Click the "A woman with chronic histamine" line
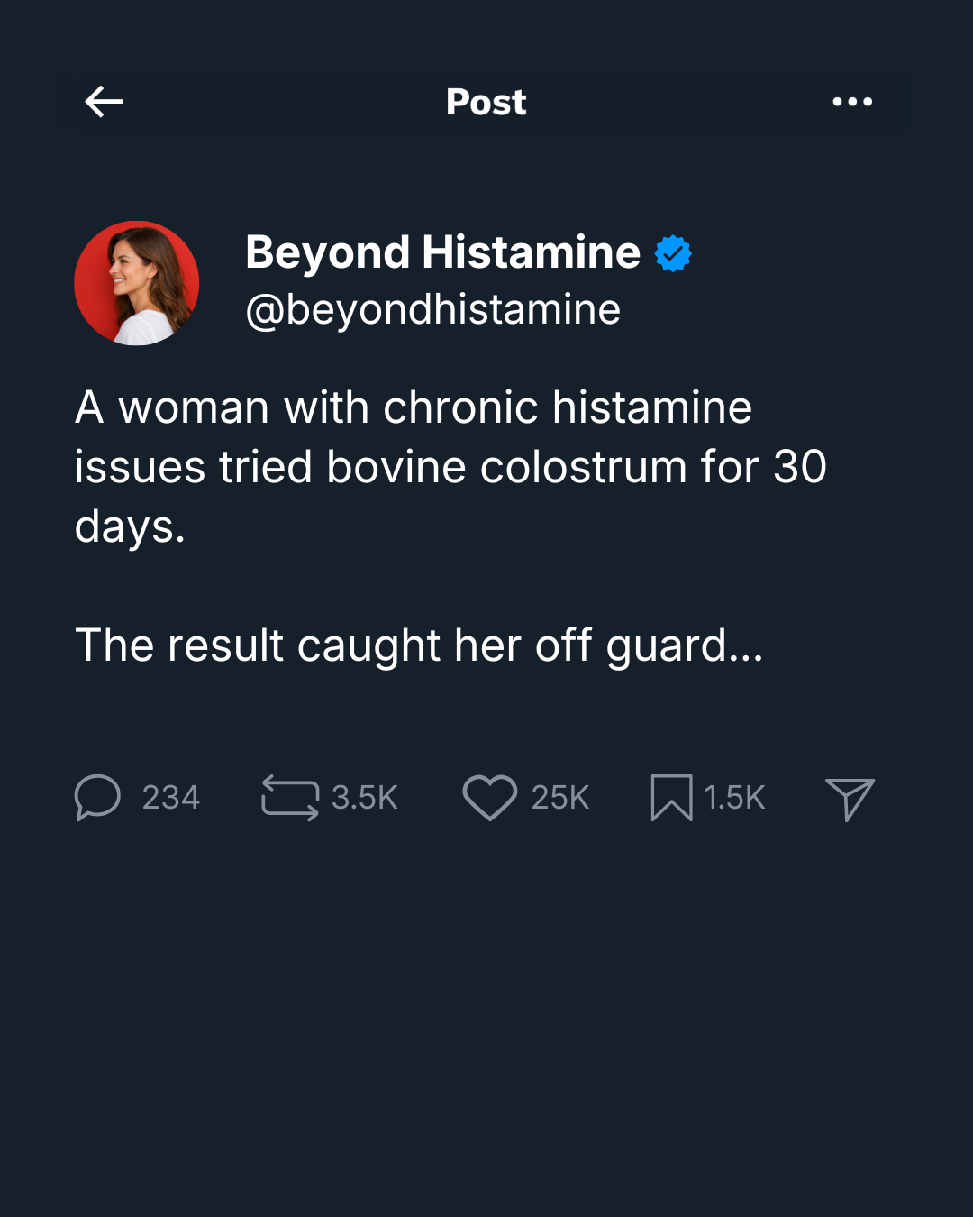 point(414,407)
